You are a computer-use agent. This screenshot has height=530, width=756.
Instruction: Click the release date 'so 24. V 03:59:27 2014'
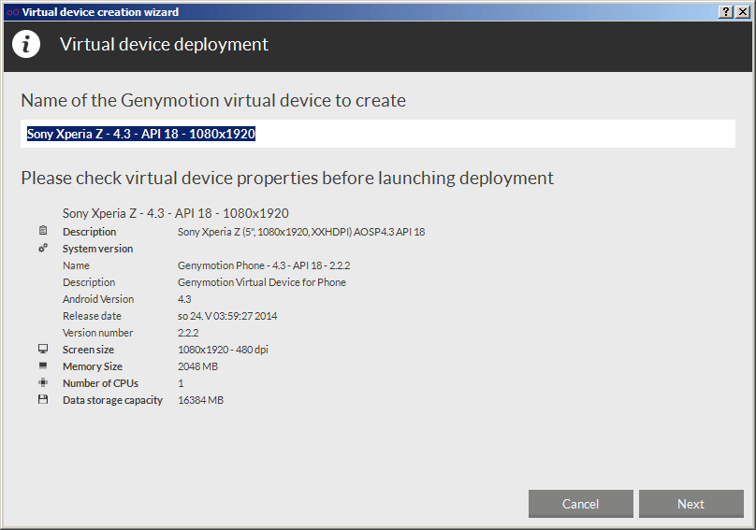click(x=227, y=316)
